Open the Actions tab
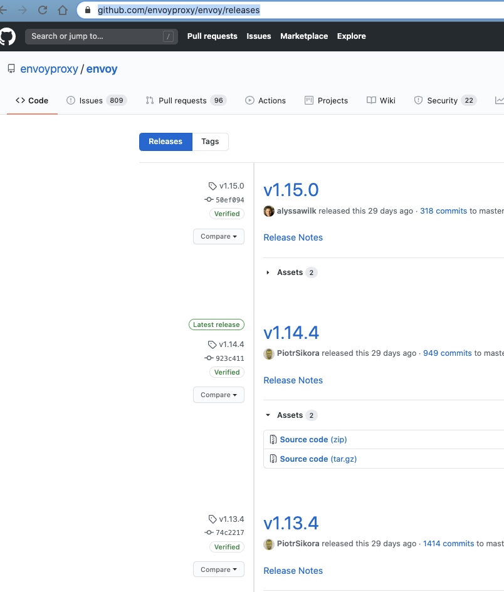Screen dimensions: 504x592 coord(265,100)
